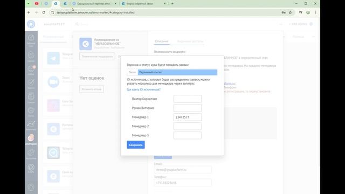This screenshot has height=194, width=345.
Task: Click the Zoom widget thumbnail in the list
Action: tap(53, 82)
